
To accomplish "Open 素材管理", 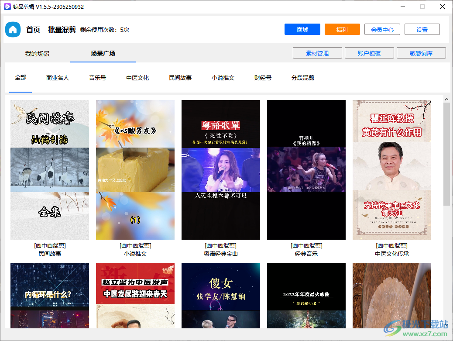I will coord(317,53).
